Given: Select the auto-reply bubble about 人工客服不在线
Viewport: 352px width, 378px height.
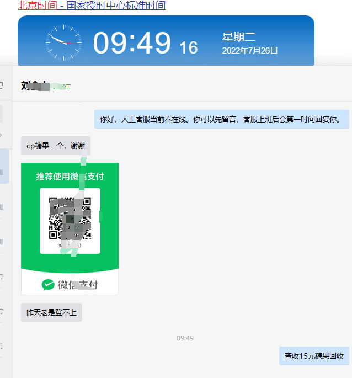Looking at the screenshot, I should click(x=222, y=119).
